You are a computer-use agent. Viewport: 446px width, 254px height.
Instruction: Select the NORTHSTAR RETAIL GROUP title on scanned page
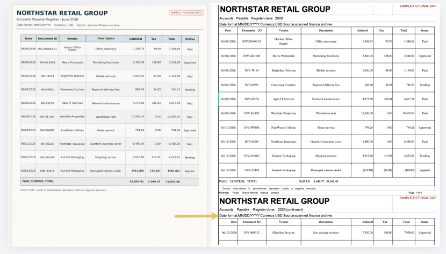pos(62,13)
